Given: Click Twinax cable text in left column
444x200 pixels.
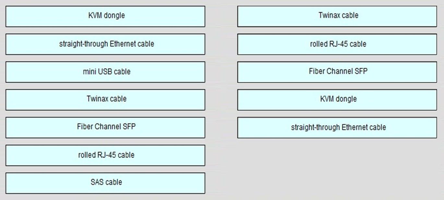Looking at the screenshot, I should tap(106, 99).
